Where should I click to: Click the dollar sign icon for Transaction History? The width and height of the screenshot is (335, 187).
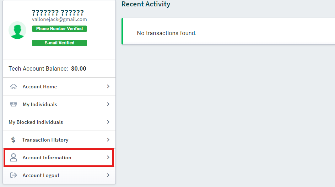pyautogui.click(x=13, y=140)
